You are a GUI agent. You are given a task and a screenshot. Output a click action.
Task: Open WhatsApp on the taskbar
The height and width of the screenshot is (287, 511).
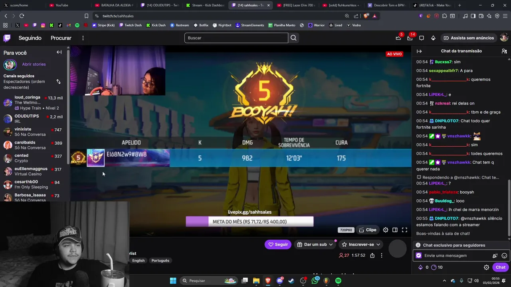[x=315, y=281]
